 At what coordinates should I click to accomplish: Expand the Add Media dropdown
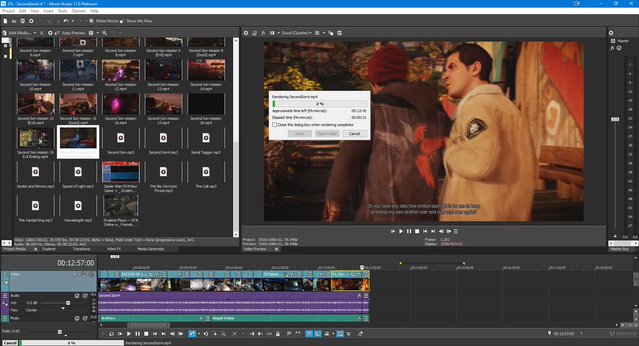tap(35, 33)
